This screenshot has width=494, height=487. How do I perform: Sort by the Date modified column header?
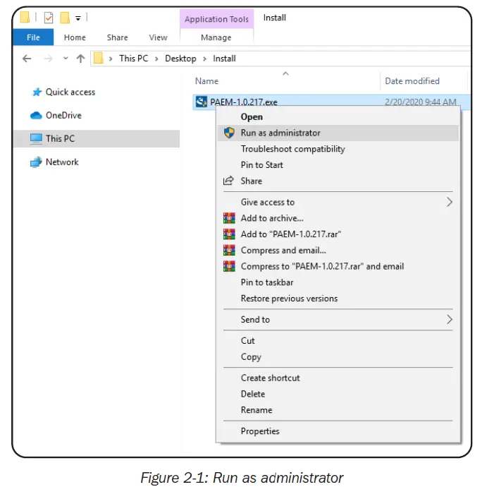pos(412,81)
